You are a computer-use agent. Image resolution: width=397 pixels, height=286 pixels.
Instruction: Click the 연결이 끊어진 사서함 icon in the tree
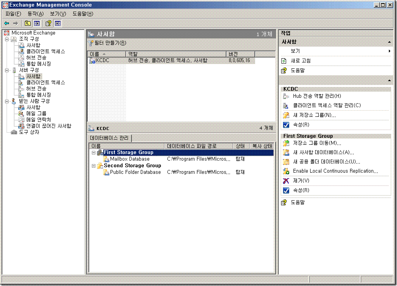[x=21, y=126]
